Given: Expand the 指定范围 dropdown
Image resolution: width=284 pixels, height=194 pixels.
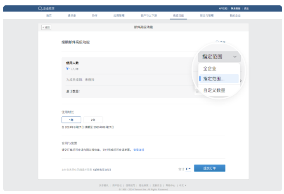Looking at the screenshot, I should [x=219, y=57].
